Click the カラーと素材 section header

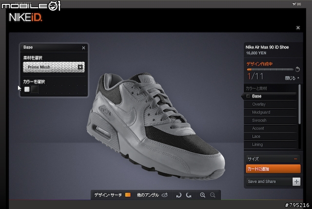(x=256, y=88)
